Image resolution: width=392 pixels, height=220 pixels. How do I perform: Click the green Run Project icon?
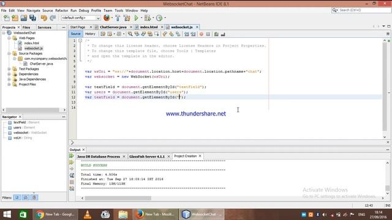coord(136,18)
